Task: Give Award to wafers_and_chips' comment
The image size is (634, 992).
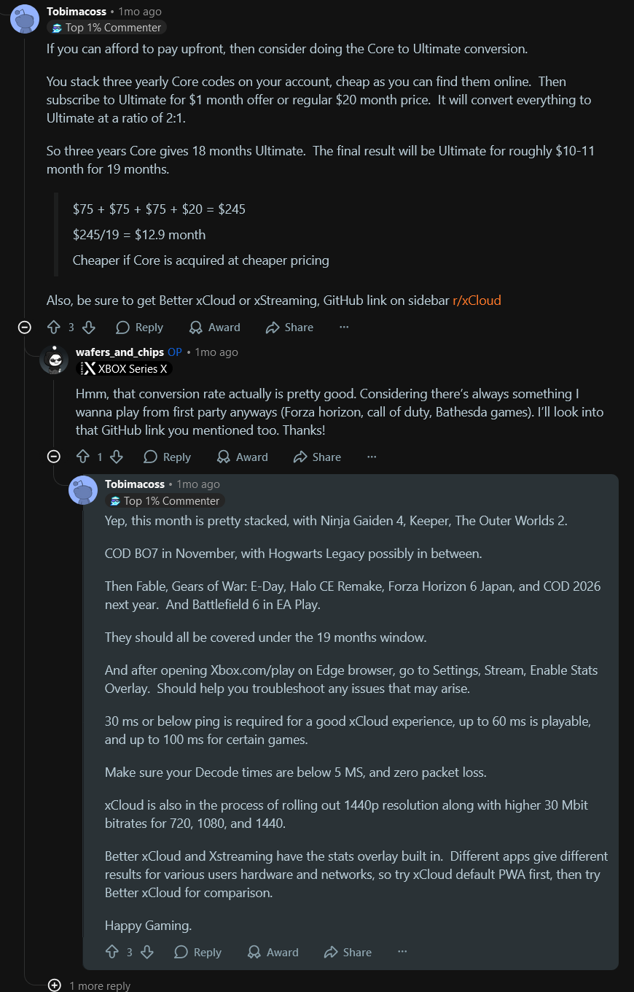Action: point(243,457)
